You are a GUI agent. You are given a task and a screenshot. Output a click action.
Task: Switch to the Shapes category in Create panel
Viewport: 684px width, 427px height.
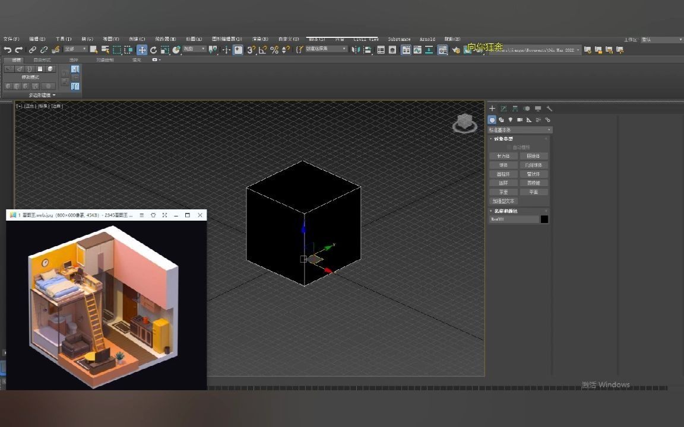(502, 120)
